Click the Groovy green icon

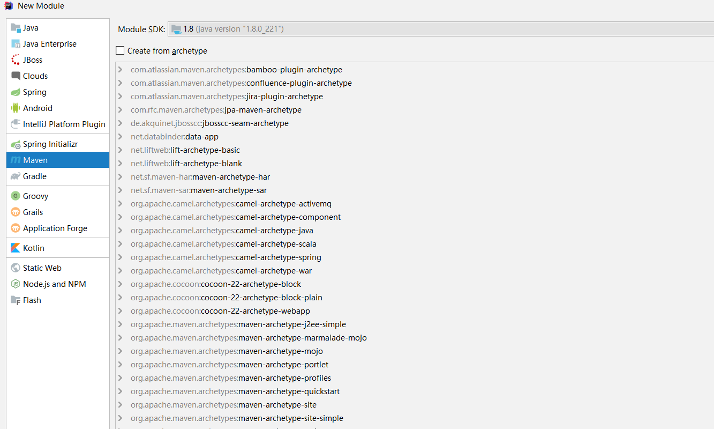tap(16, 196)
